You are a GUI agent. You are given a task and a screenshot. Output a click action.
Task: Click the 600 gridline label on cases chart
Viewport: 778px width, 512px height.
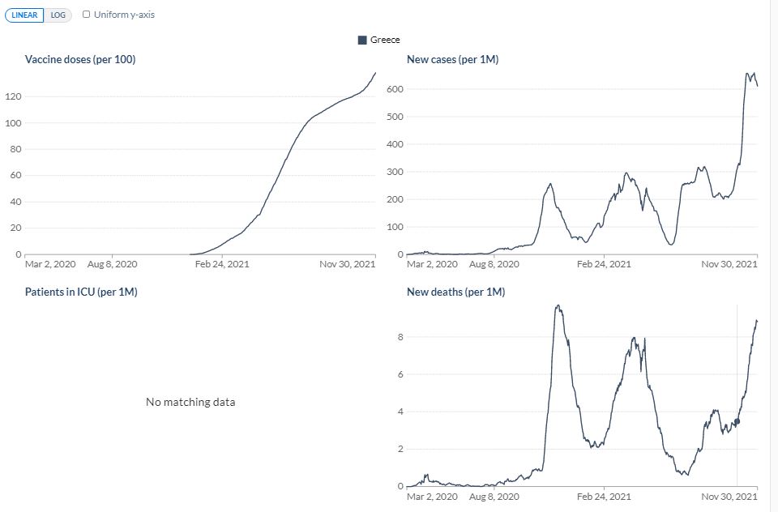[x=395, y=89]
